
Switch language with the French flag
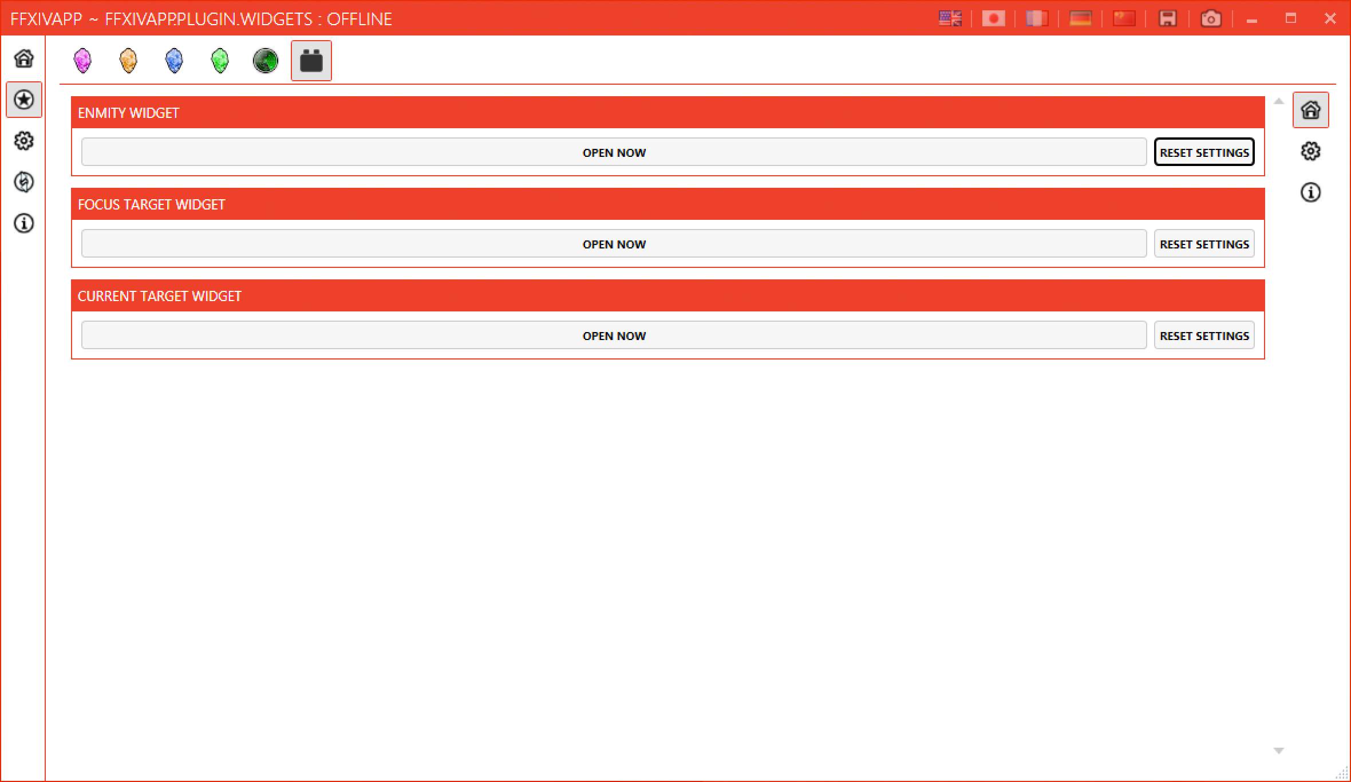tap(1037, 19)
